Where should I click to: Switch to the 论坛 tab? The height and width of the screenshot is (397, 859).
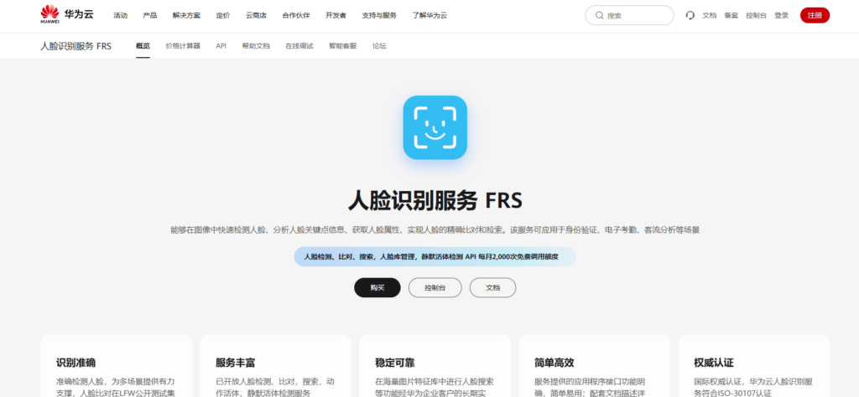(379, 46)
